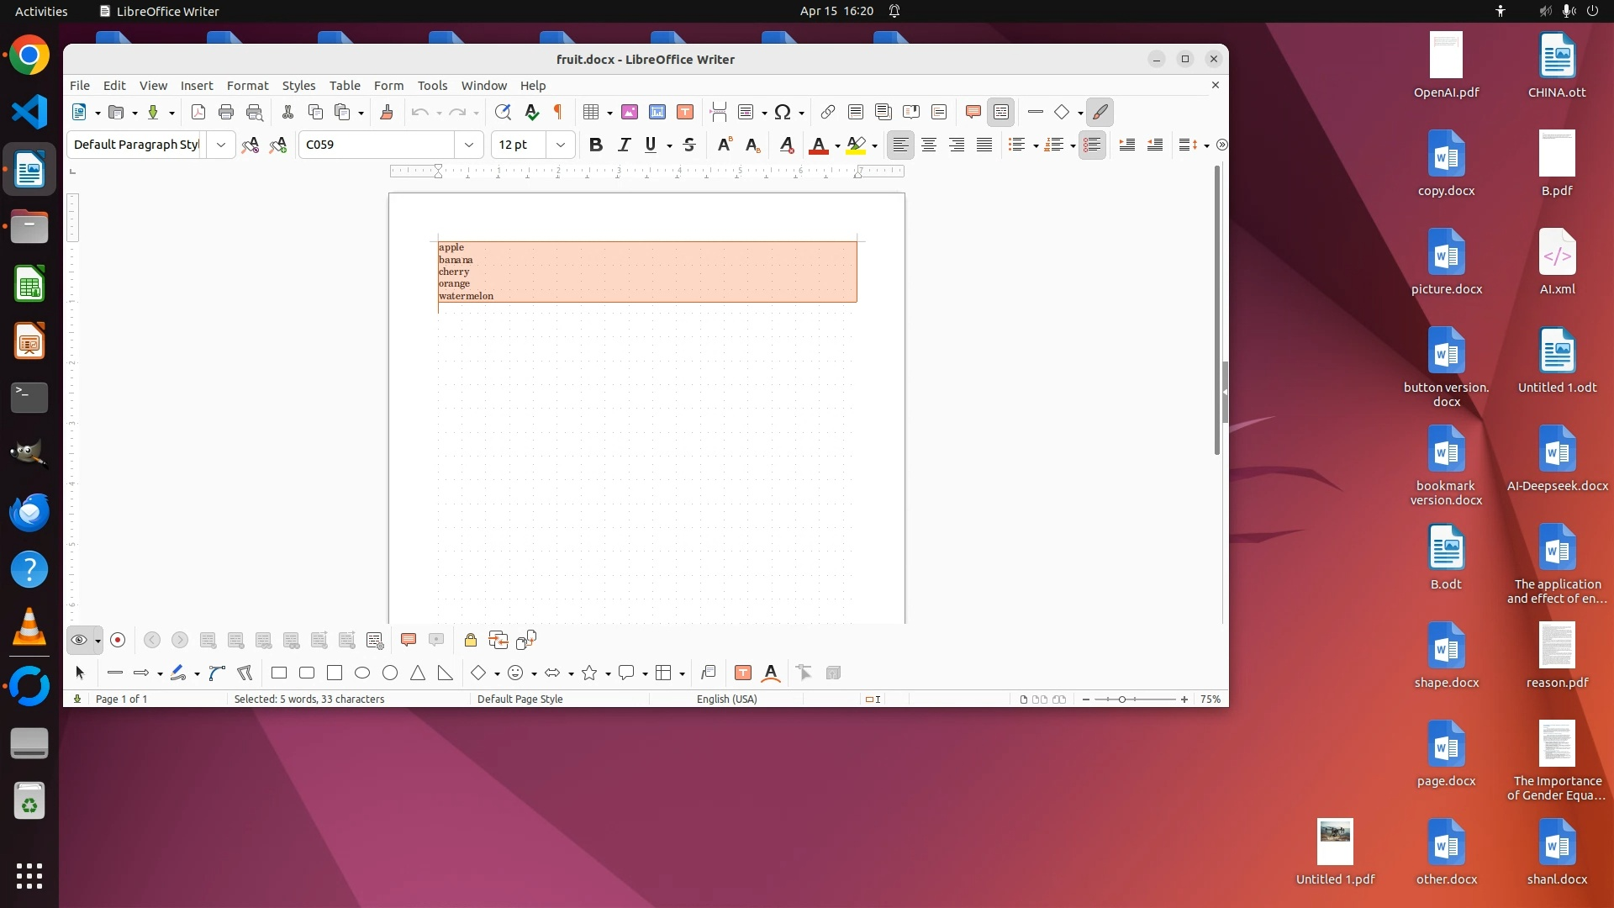This screenshot has height=908, width=1614.
Task: Toggle Italic formatting
Action: click(624, 145)
